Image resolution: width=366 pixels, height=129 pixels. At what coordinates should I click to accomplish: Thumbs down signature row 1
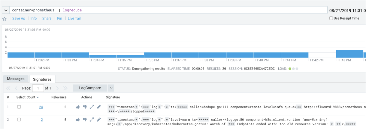[85, 107]
